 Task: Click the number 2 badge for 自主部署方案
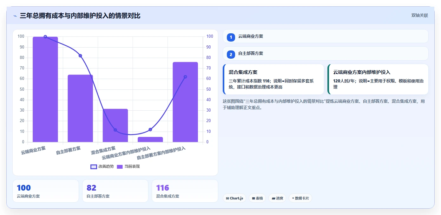(x=231, y=54)
